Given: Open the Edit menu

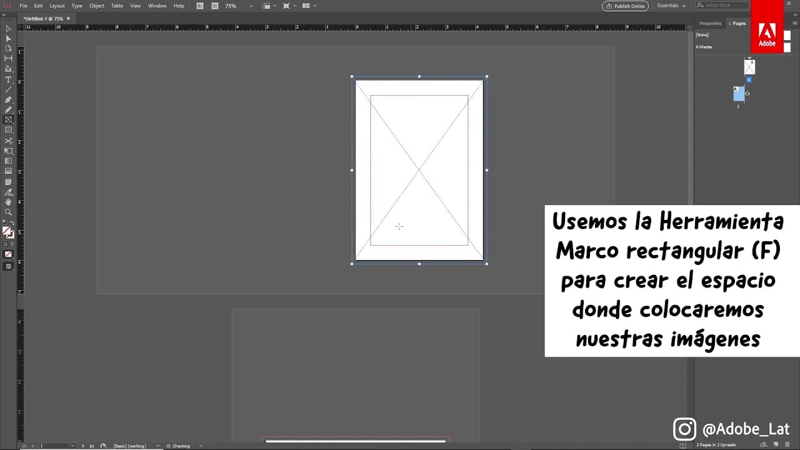Looking at the screenshot, I should (x=38, y=6).
